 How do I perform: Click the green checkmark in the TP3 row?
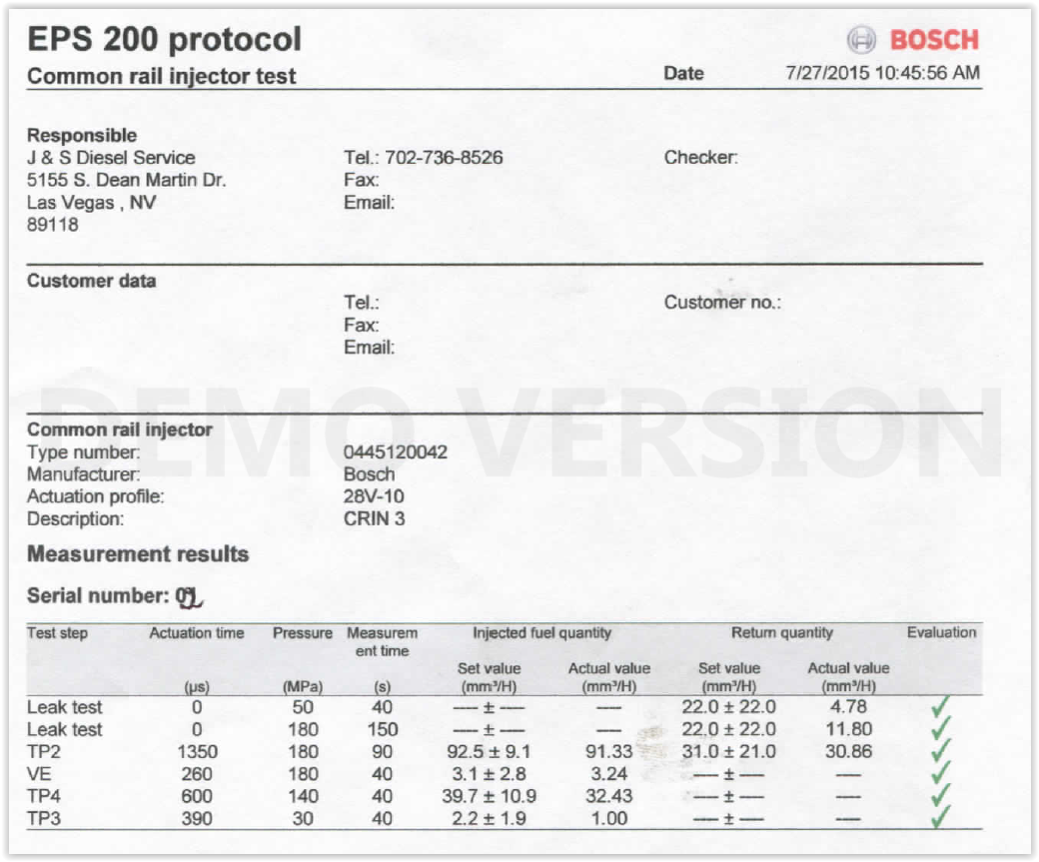tap(940, 818)
